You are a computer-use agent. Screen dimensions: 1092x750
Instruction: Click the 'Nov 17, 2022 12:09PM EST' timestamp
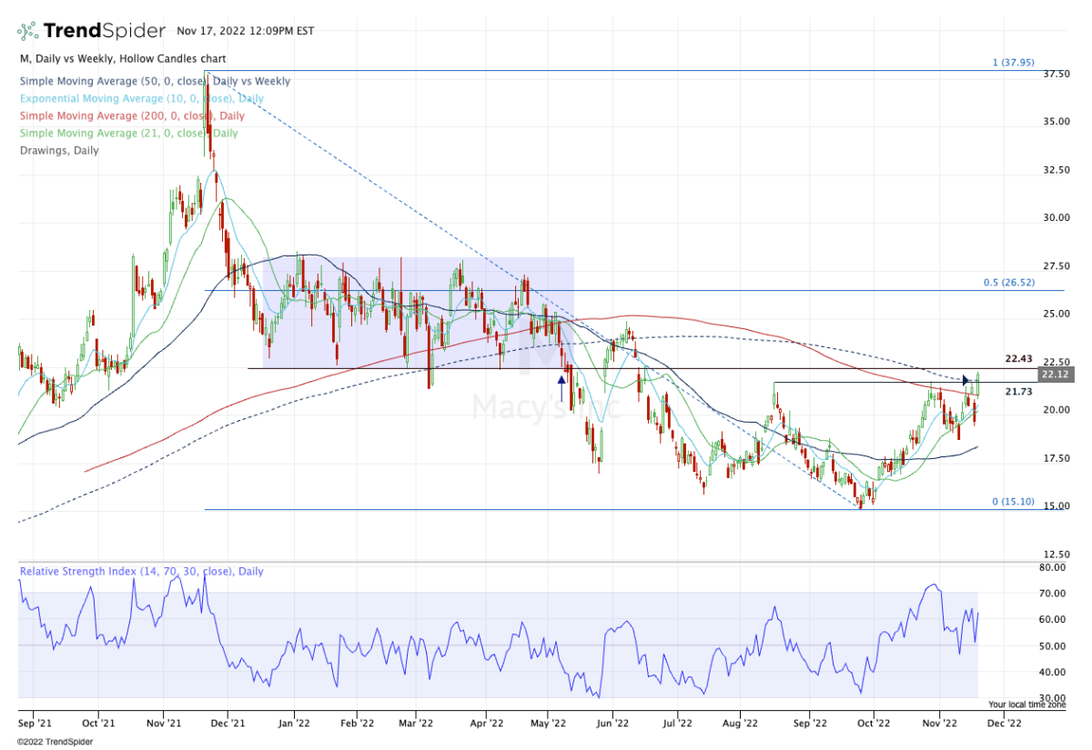245,30
